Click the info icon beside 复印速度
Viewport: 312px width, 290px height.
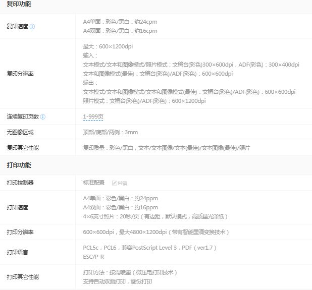pyautogui.click(x=32, y=26)
